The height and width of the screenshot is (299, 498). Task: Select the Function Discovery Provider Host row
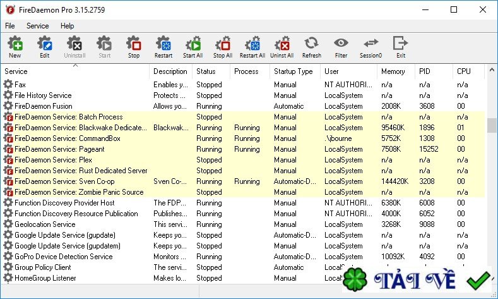[243, 203]
